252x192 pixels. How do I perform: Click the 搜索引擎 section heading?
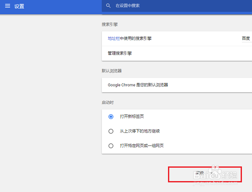(110, 25)
